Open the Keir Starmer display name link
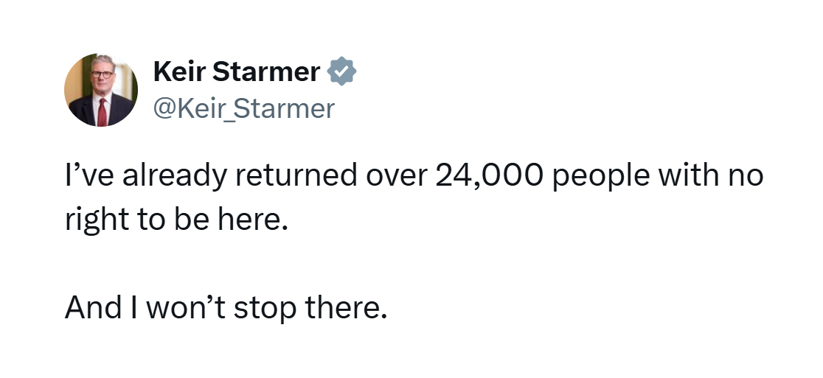Image resolution: width=823 pixels, height=378 pixels. coord(237,71)
